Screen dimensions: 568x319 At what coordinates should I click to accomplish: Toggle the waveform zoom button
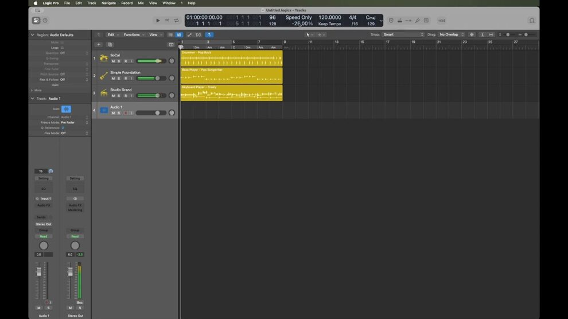pyautogui.click(x=472, y=34)
